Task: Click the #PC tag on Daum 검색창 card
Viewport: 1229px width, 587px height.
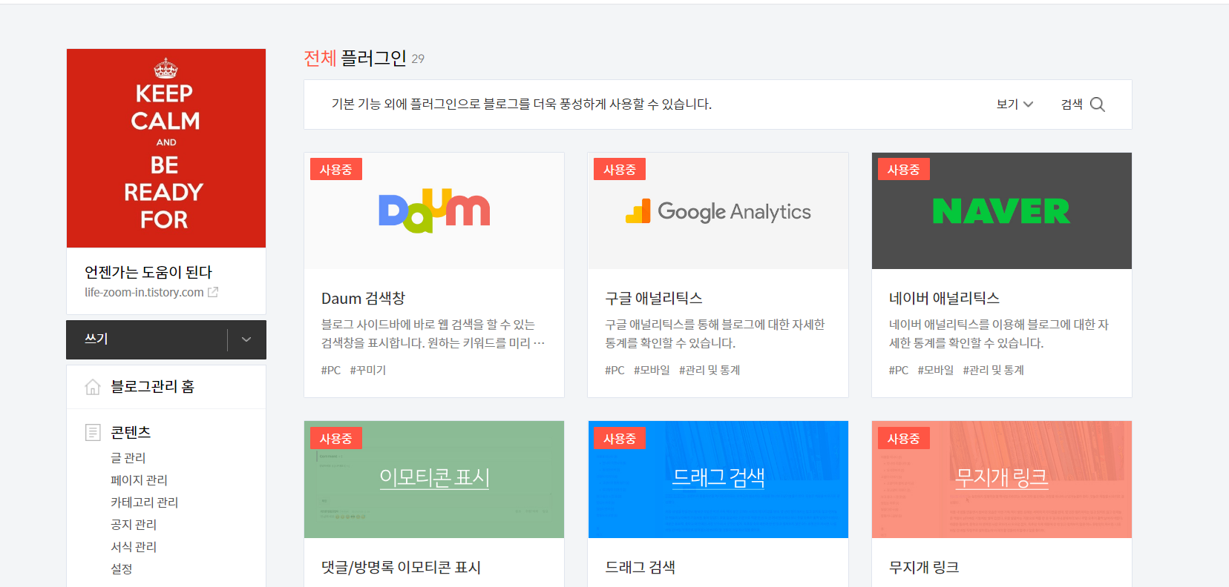Action: tap(331, 370)
